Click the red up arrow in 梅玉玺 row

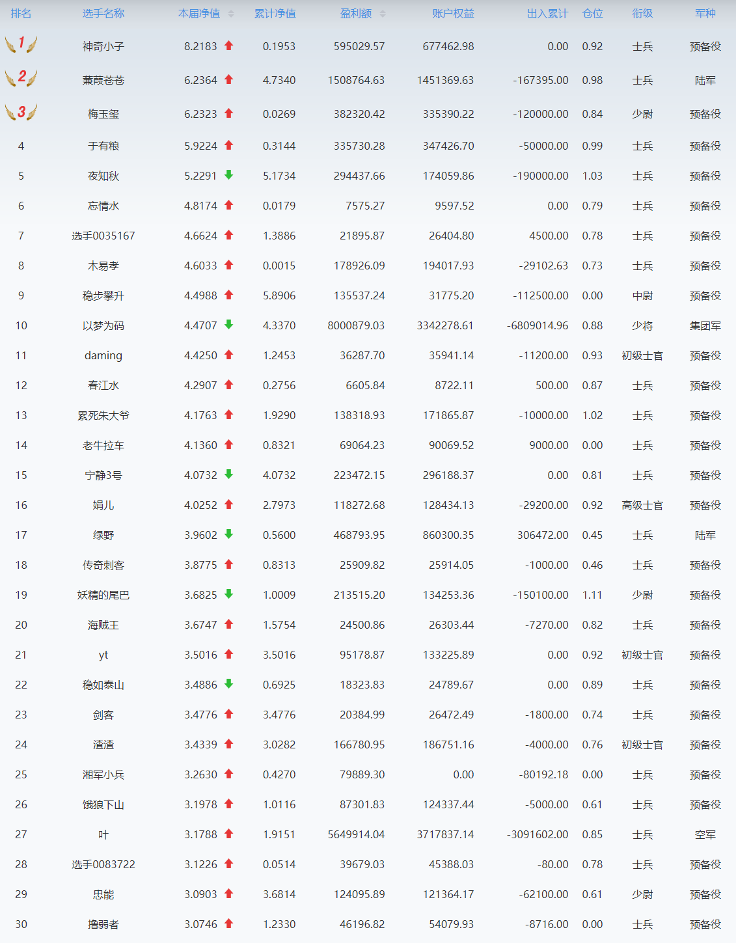tap(228, 113)
